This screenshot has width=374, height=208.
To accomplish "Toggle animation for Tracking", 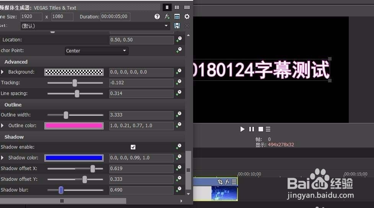I will tap(179, 82).
